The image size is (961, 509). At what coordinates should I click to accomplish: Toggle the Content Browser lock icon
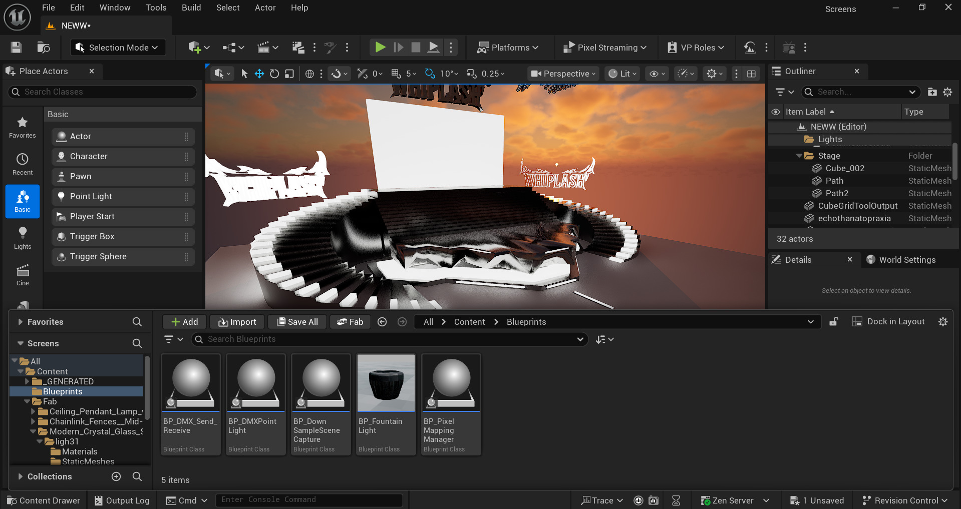click(x=834, y=322)
